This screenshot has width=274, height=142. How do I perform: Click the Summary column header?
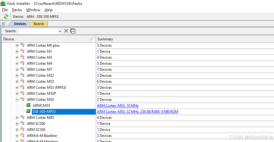coord(185,39)
